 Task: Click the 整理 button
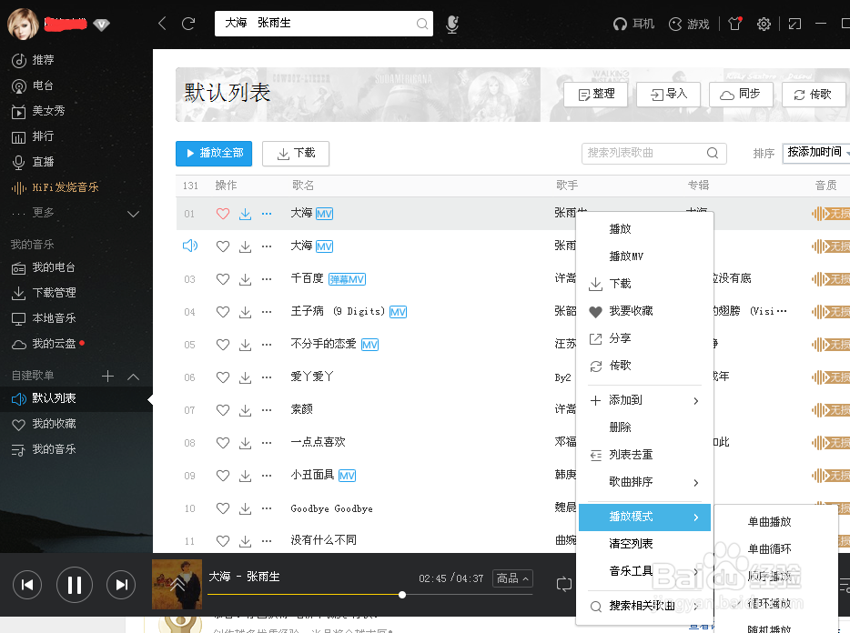coord(596,95)
